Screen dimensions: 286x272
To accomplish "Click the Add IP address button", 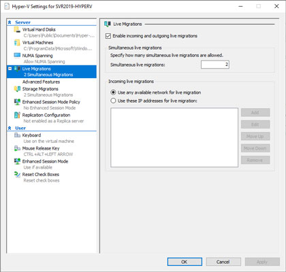I will pos(255,112).
